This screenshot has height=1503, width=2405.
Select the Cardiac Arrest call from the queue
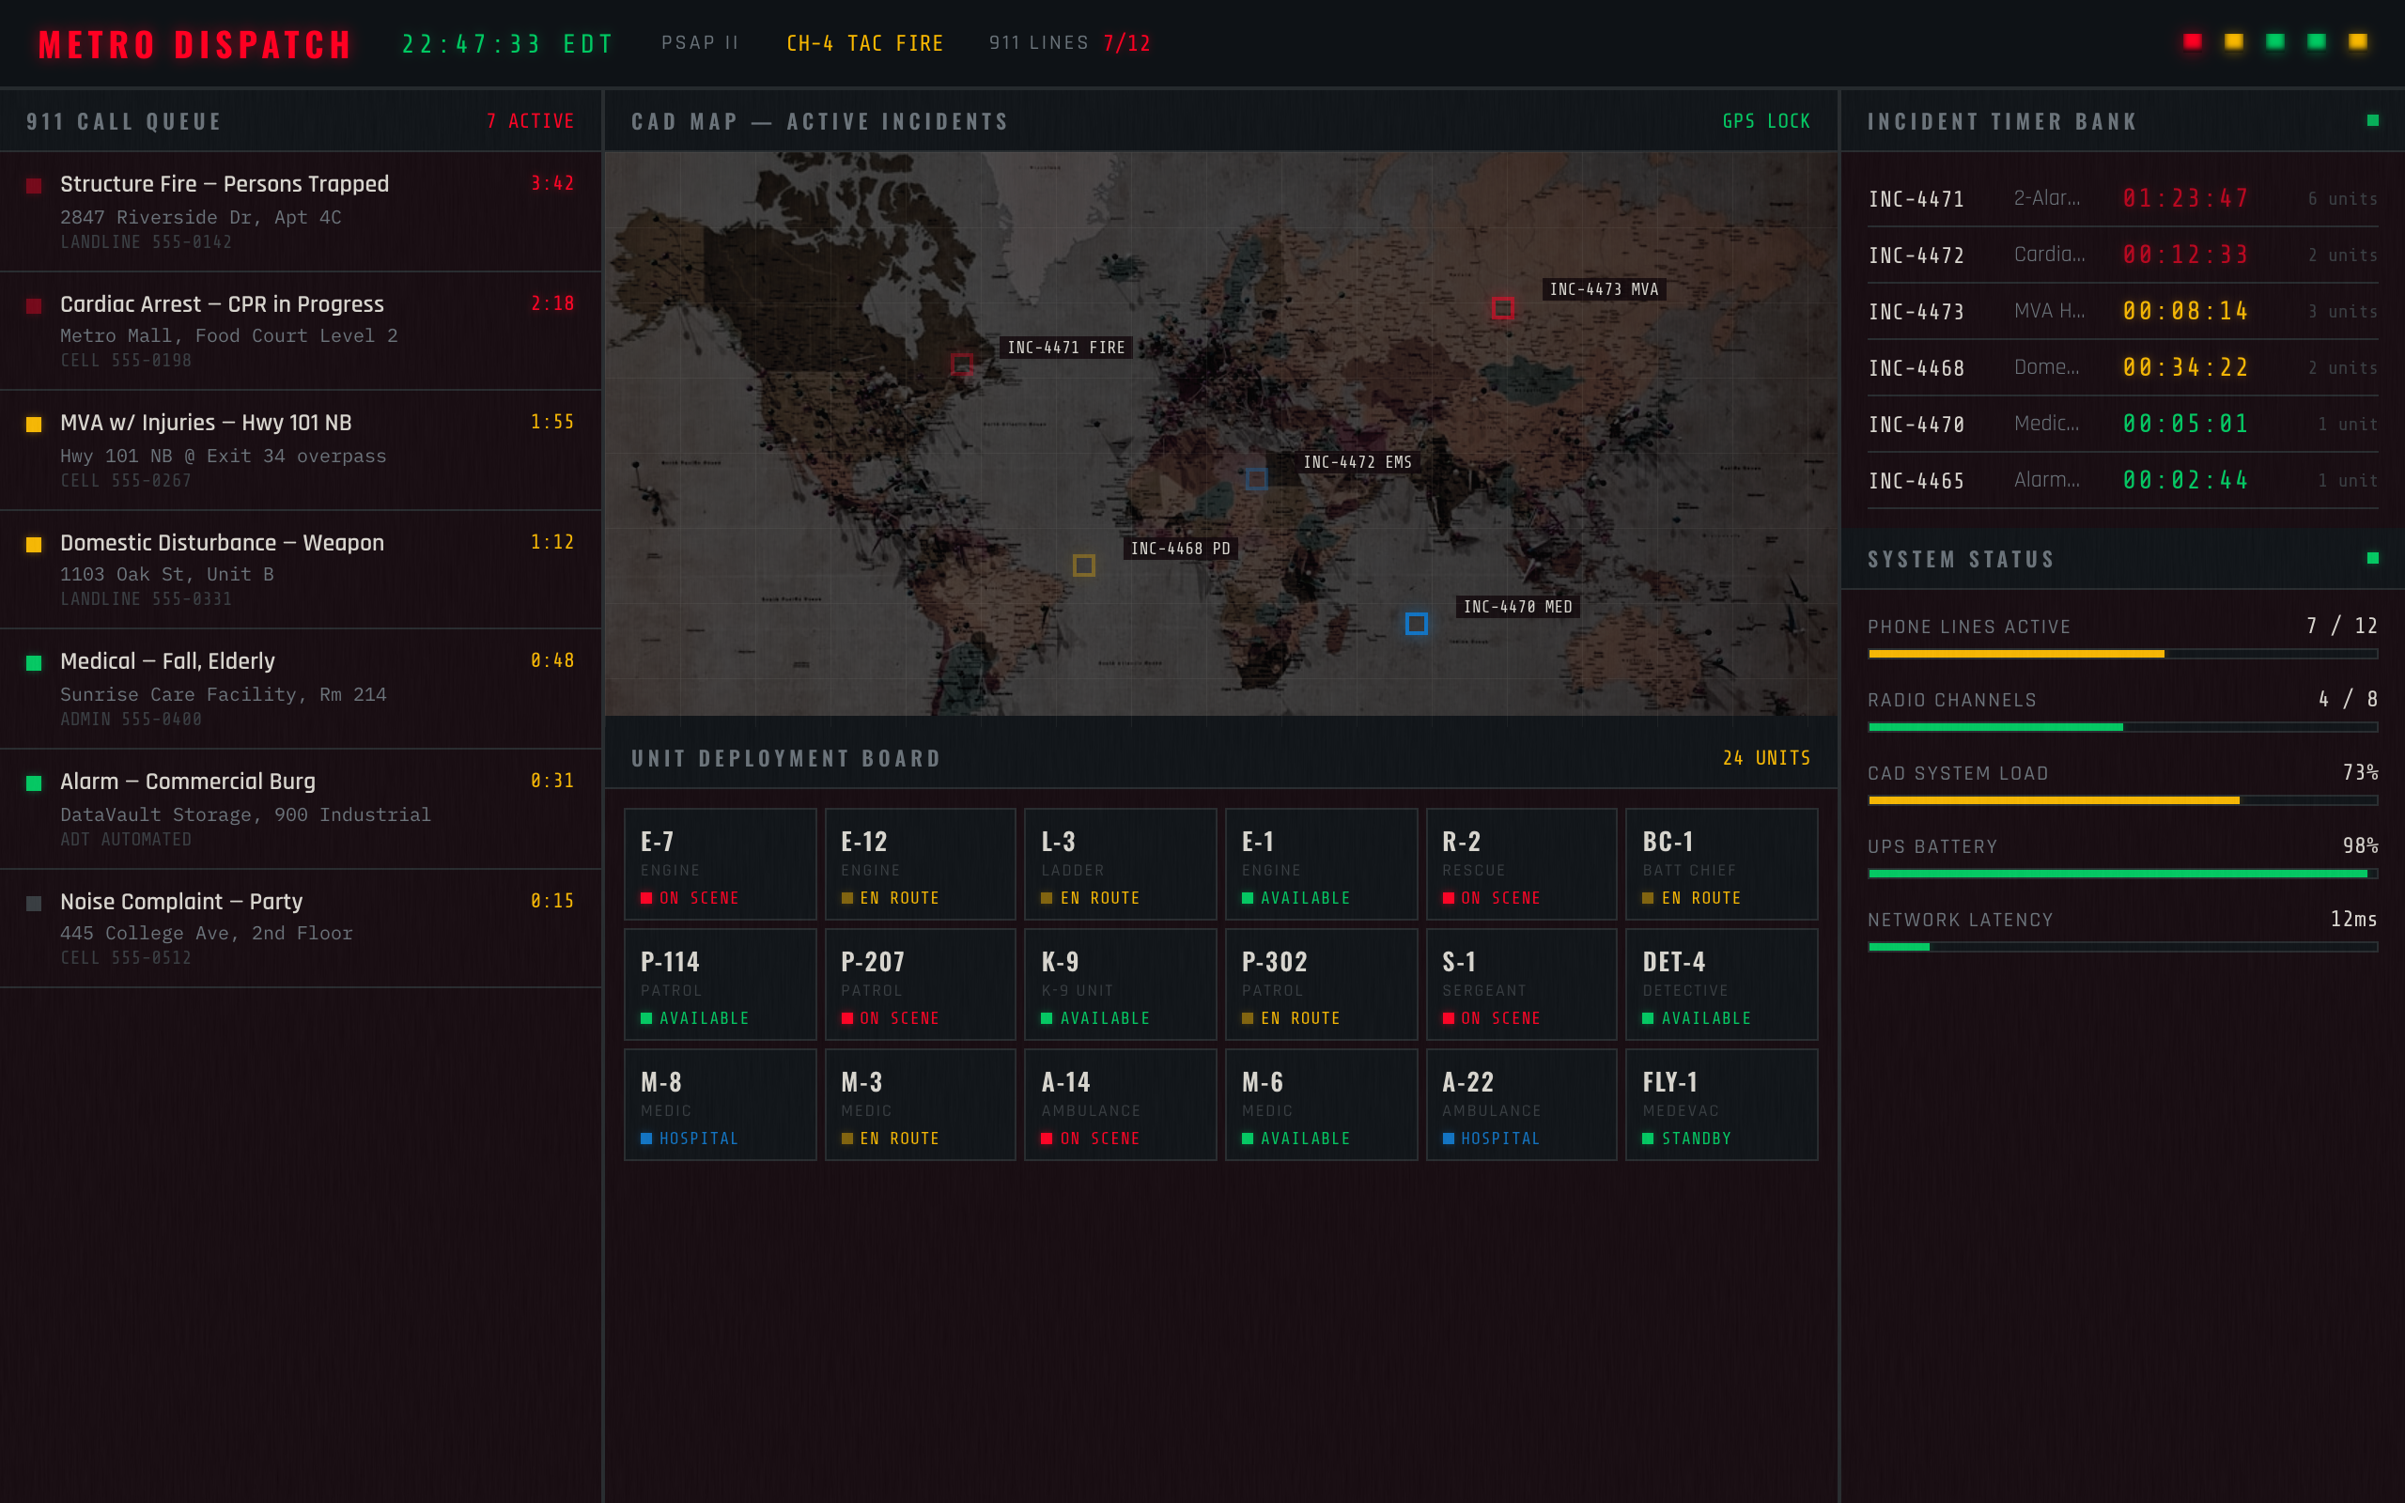[221, 304]
